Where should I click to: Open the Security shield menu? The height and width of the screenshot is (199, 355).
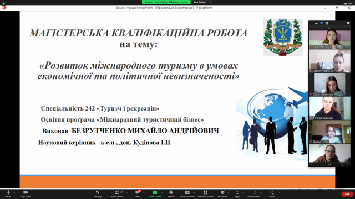pos(98,193)
